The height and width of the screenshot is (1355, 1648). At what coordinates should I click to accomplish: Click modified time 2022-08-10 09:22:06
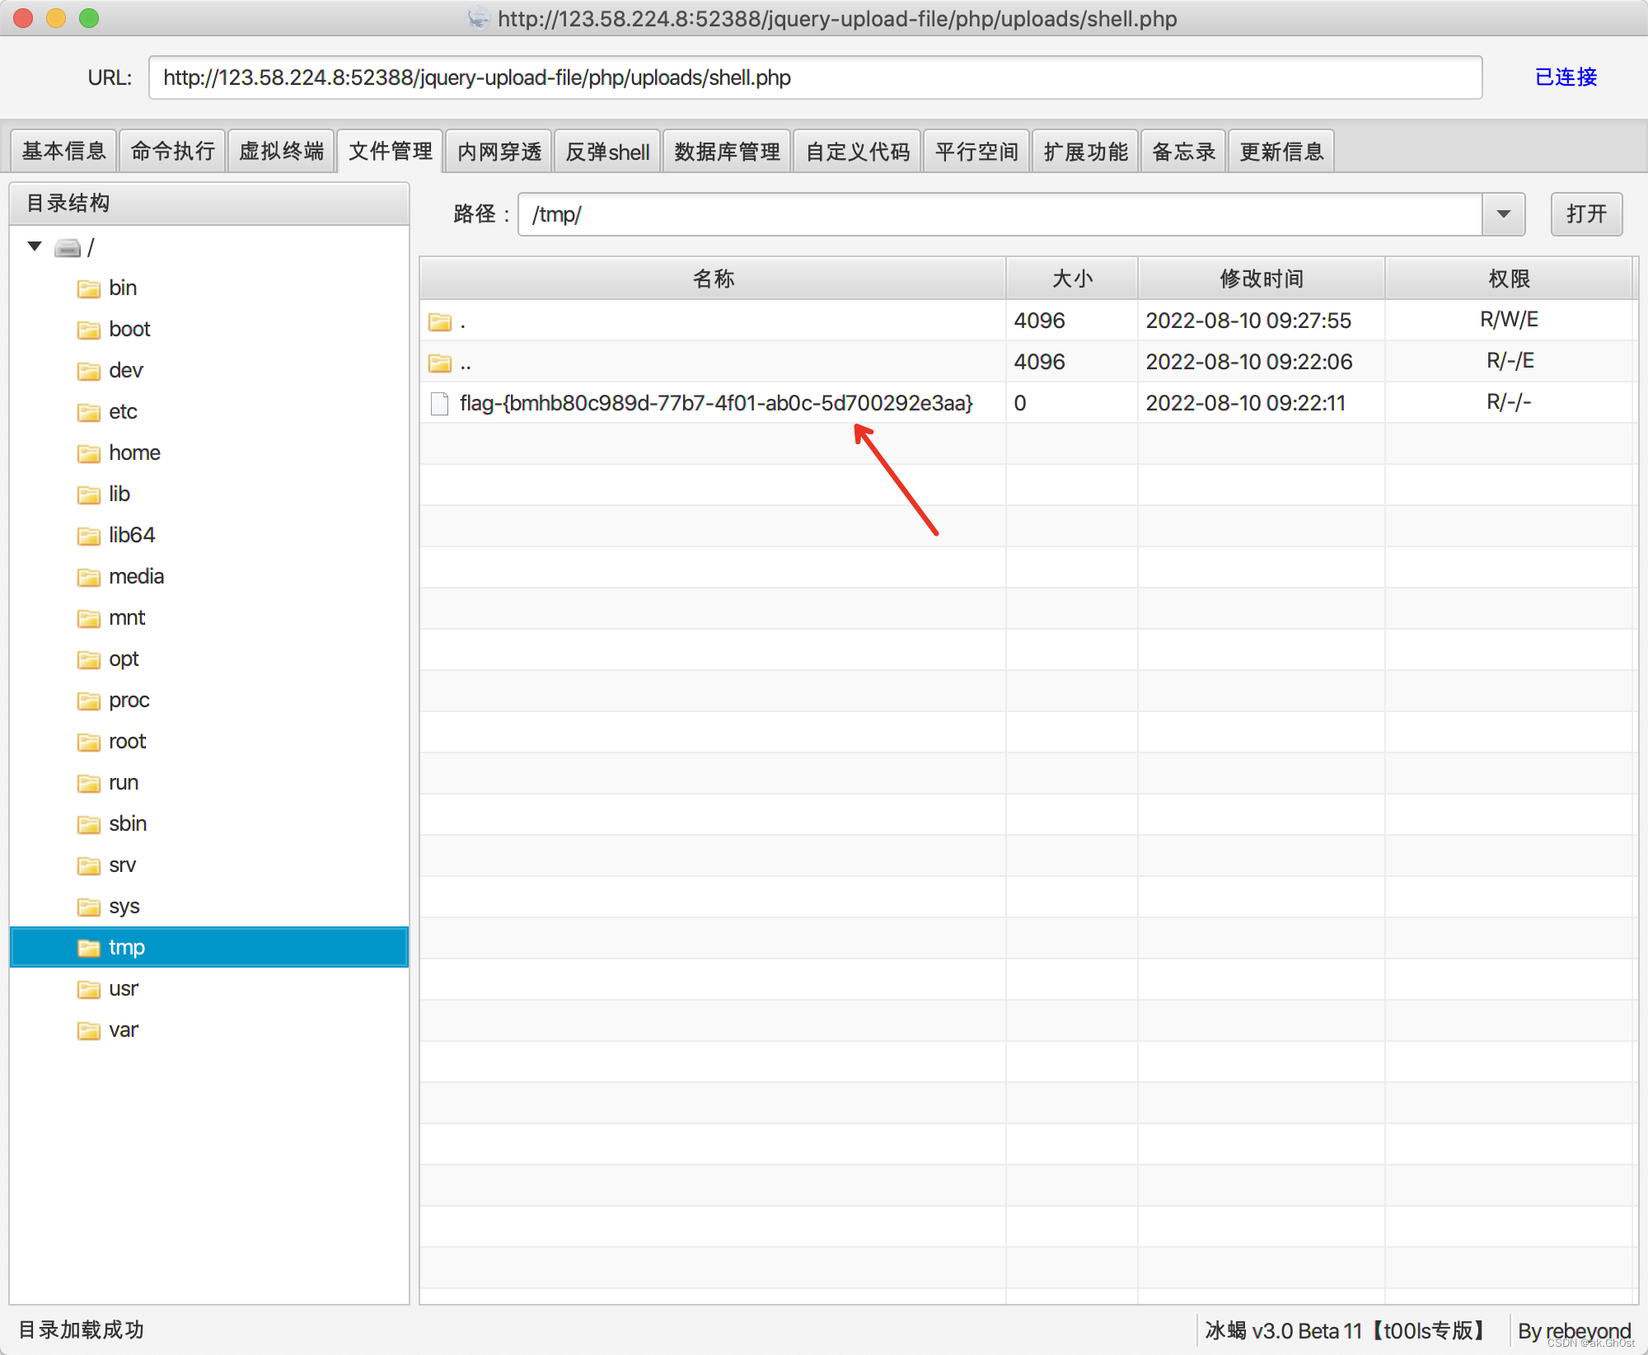point(1249,362)
